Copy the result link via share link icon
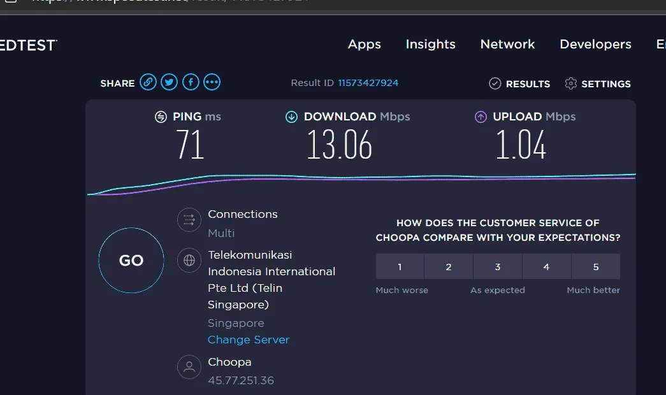Image resolution: width=666 pixels, height=395 pixels. click(148, 82)
